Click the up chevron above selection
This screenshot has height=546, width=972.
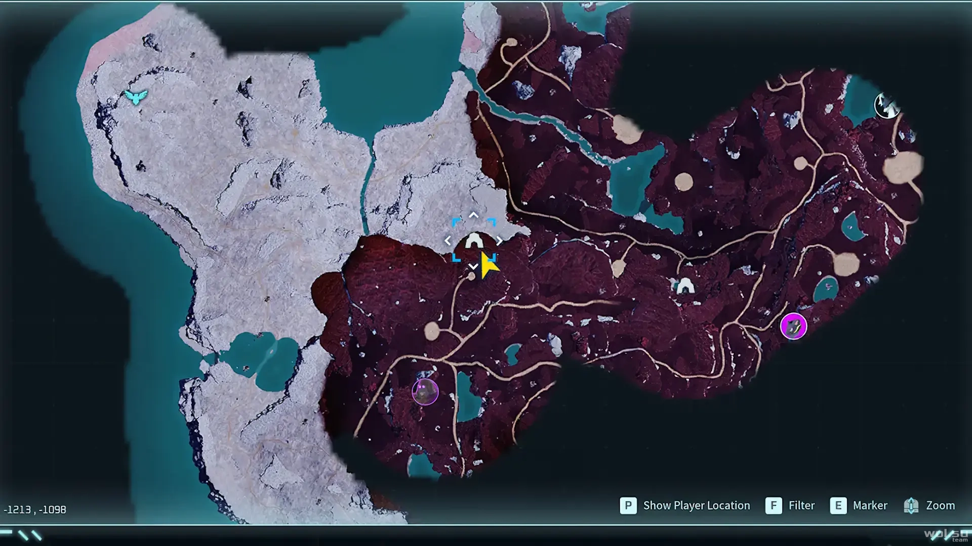(473, 215)
